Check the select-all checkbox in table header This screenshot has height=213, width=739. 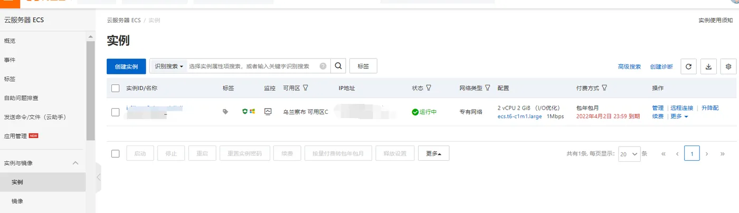[x=116, y=88]
